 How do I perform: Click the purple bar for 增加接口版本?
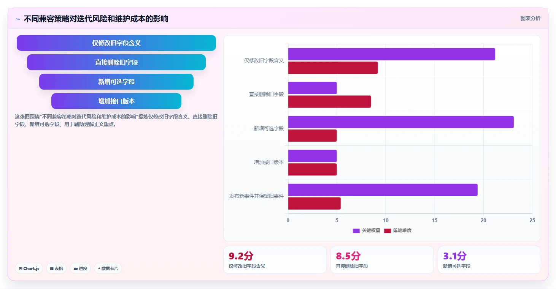pos(312,156)
